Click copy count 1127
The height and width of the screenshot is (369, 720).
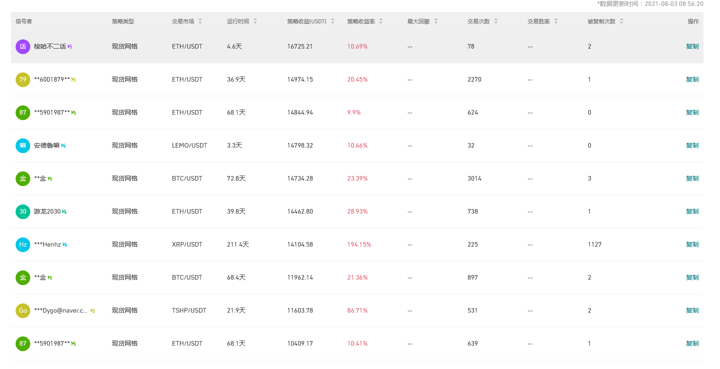pos(595,245)
